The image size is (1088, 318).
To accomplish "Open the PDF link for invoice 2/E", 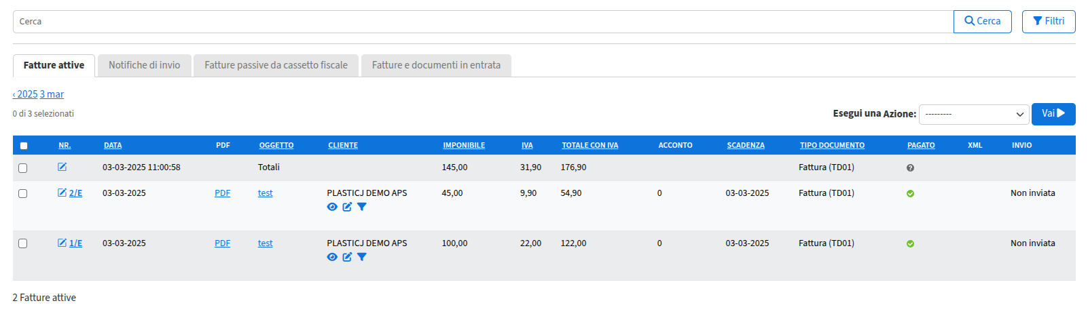I will coord(222,193).
